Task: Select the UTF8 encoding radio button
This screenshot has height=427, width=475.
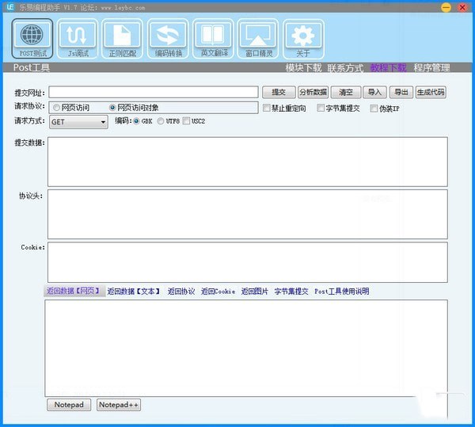Action: [161, 121]
